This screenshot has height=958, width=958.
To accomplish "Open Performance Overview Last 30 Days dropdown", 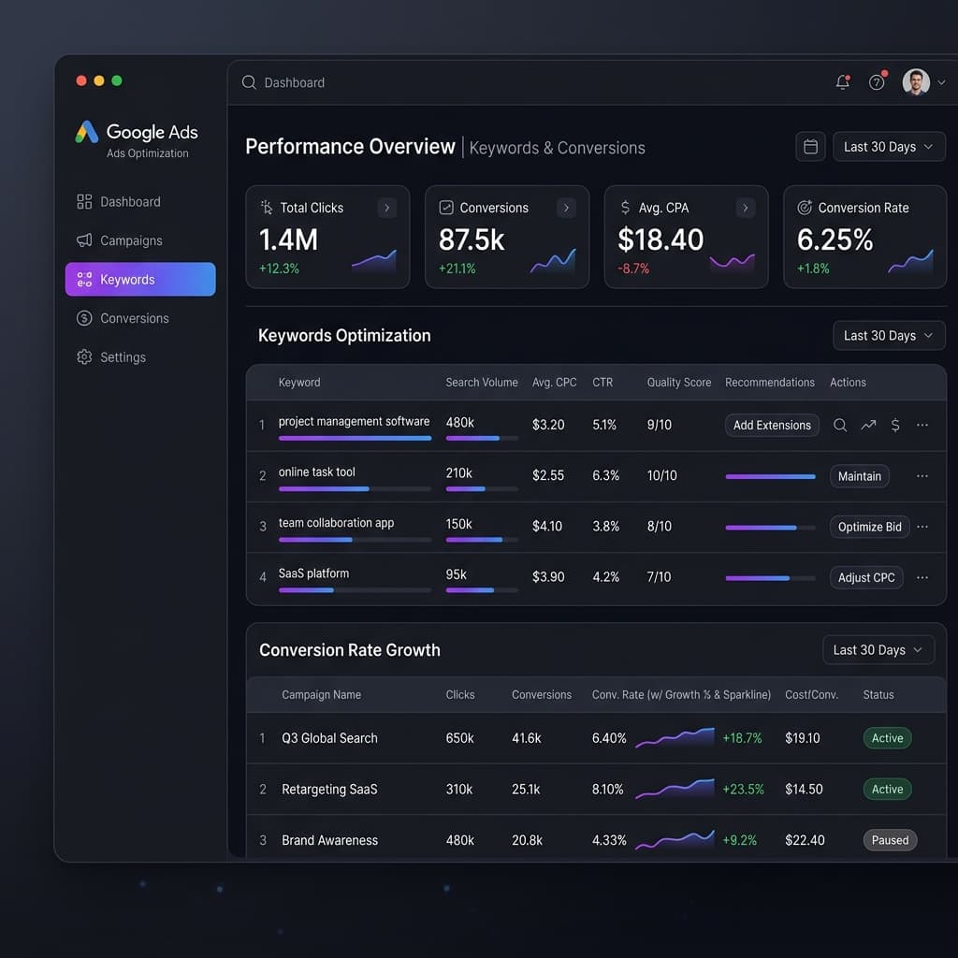I will tap(889, 147).
